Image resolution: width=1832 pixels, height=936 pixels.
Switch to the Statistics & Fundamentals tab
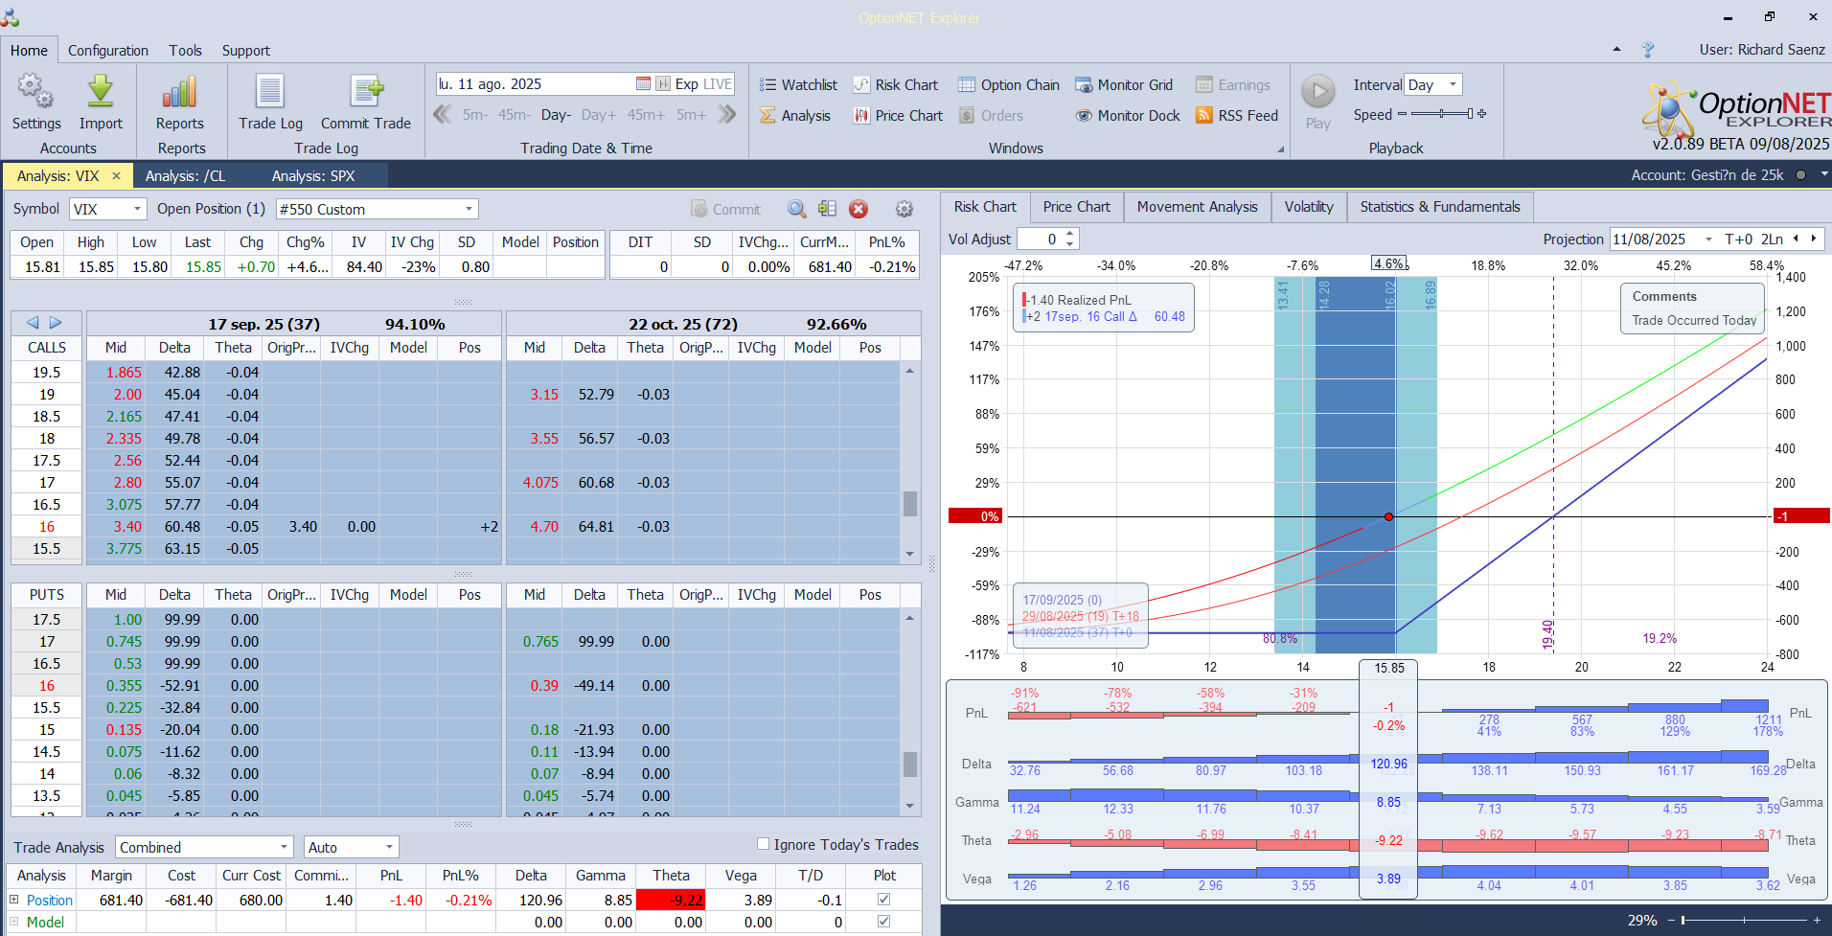click(x=1440, y=207)
